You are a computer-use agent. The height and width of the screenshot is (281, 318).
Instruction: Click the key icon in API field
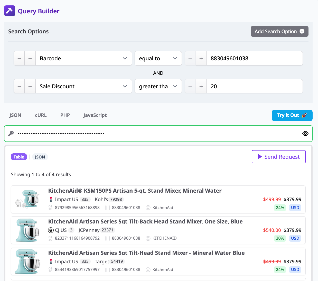[x=11, y=134]
